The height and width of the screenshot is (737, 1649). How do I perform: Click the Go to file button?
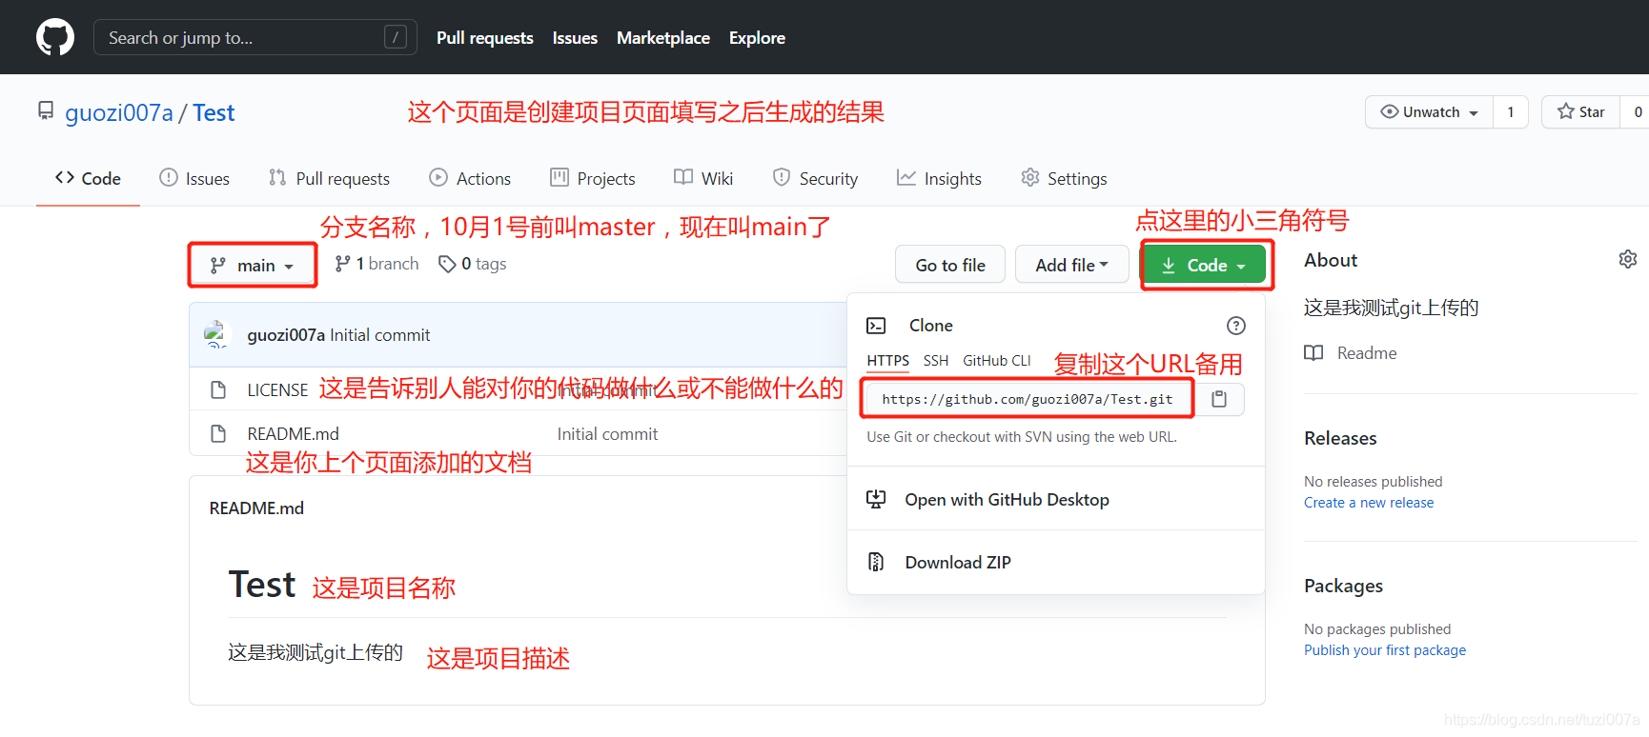[950, 265]
